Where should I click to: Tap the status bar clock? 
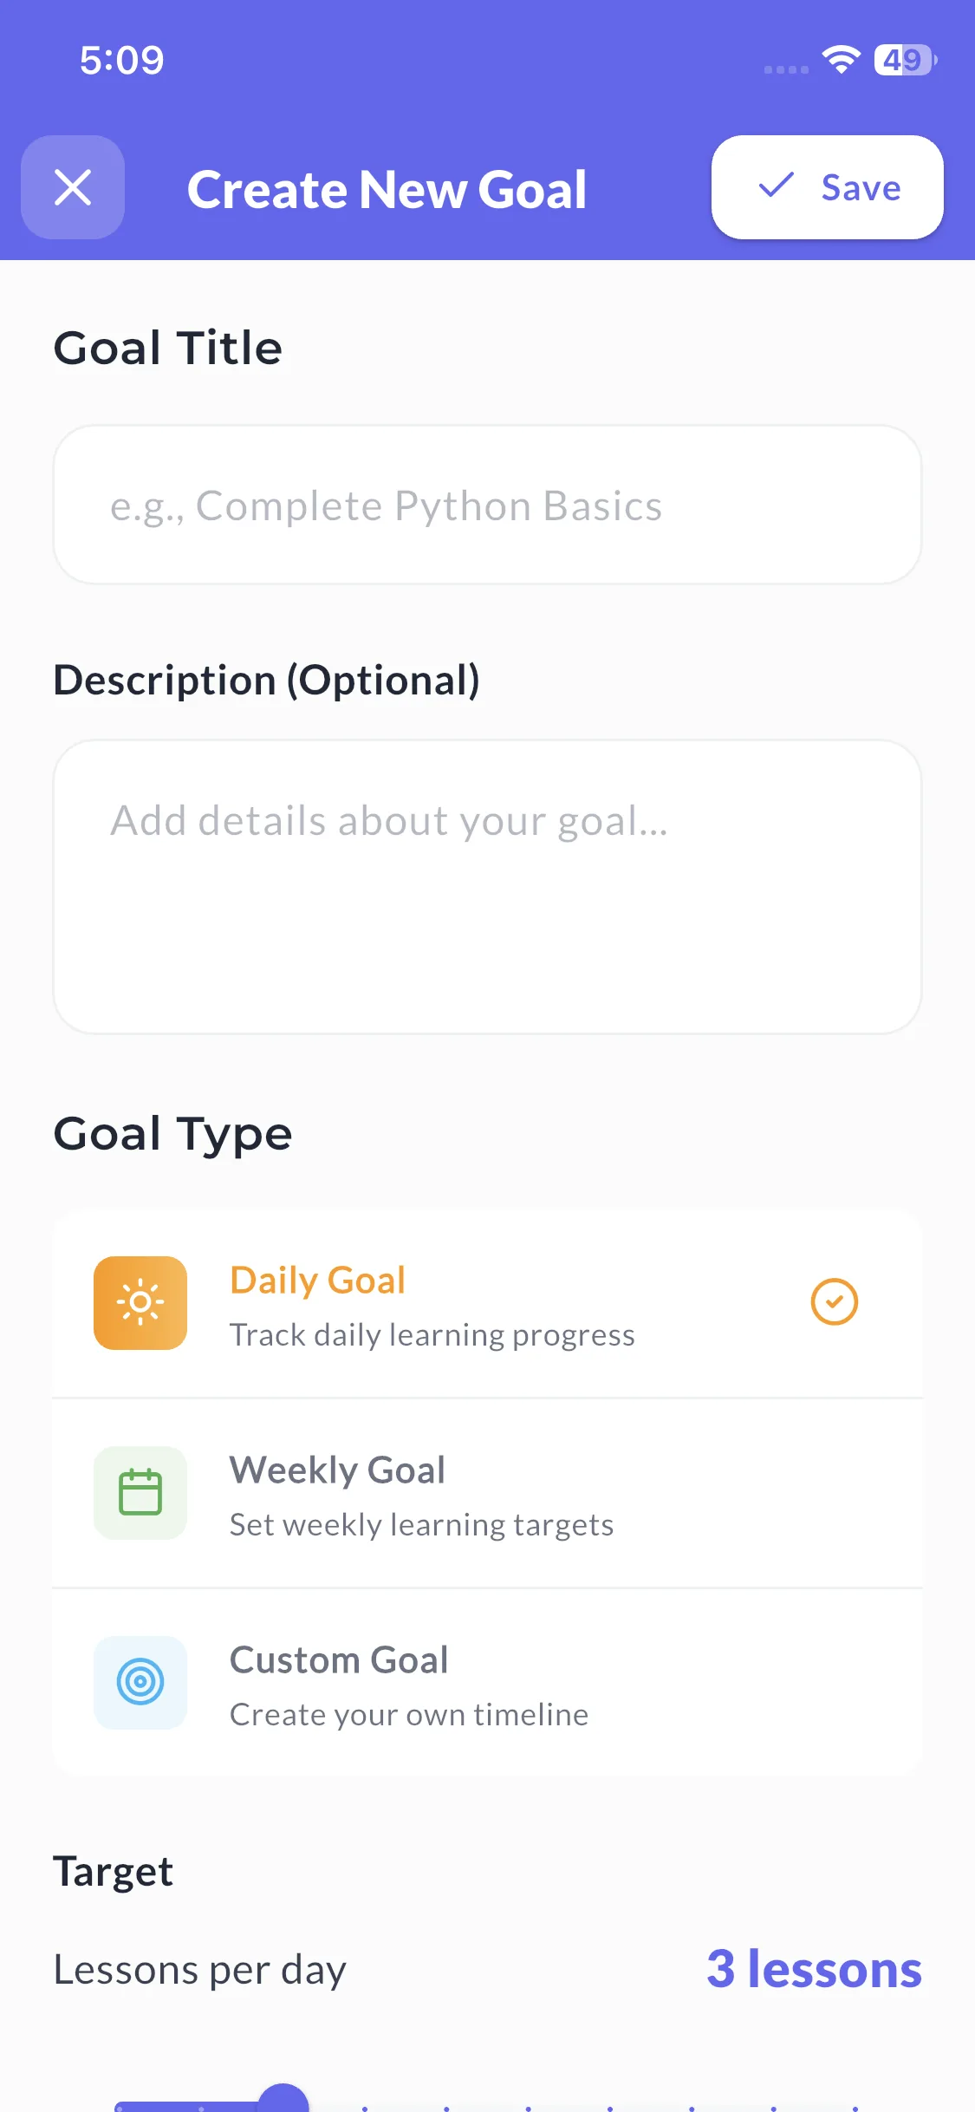click(x=122, y=60)
